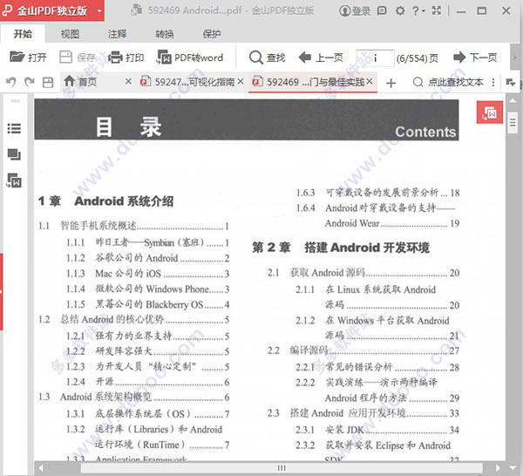The height and width of the screenshot is (476, 523).
Task: Click the horizontal scrollbar thumb
Action: [282, 467]
